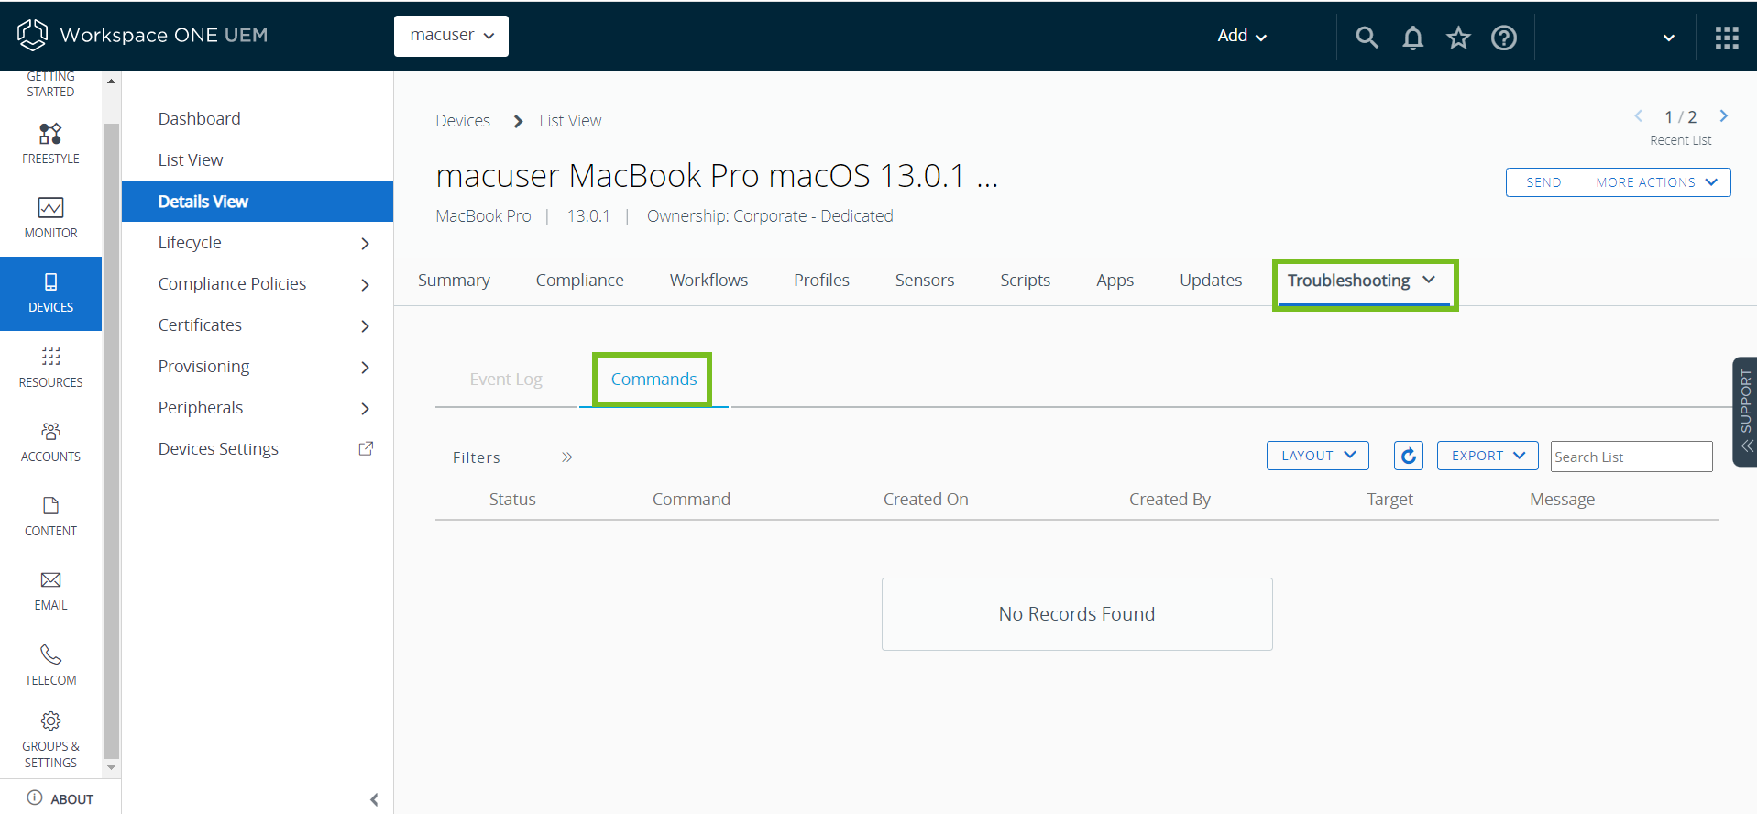Image resolution: width=1757 pixels, height=814 pixels.
Task: Open the user account dropdown arrow
Action: (1669, 38)
